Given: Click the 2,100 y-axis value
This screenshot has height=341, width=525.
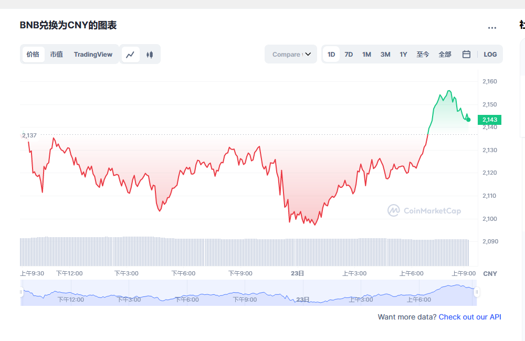Looking at the screenshot, I should tap(489, 219).
